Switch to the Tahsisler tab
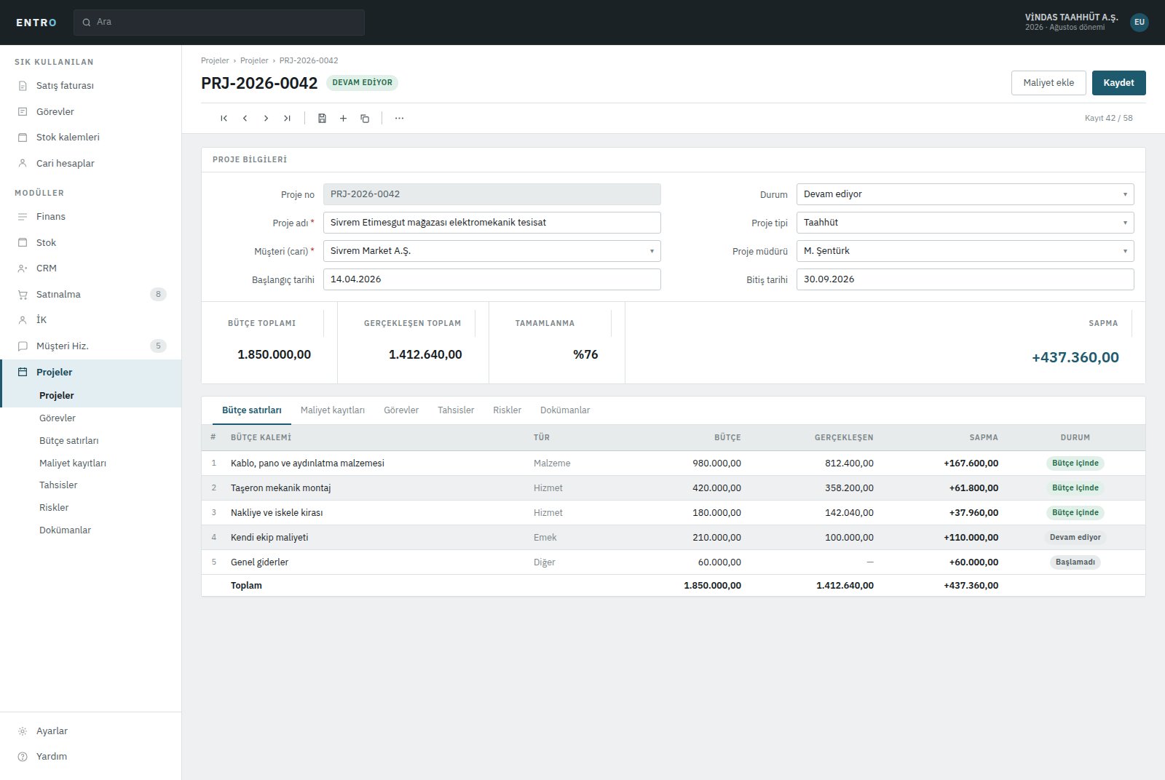Viewport: 1165px width, 780px height. click(x=456, y=410)
